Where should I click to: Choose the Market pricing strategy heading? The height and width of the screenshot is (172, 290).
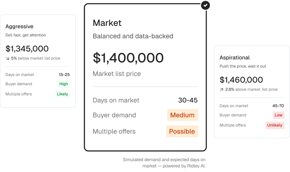point(107,23)
